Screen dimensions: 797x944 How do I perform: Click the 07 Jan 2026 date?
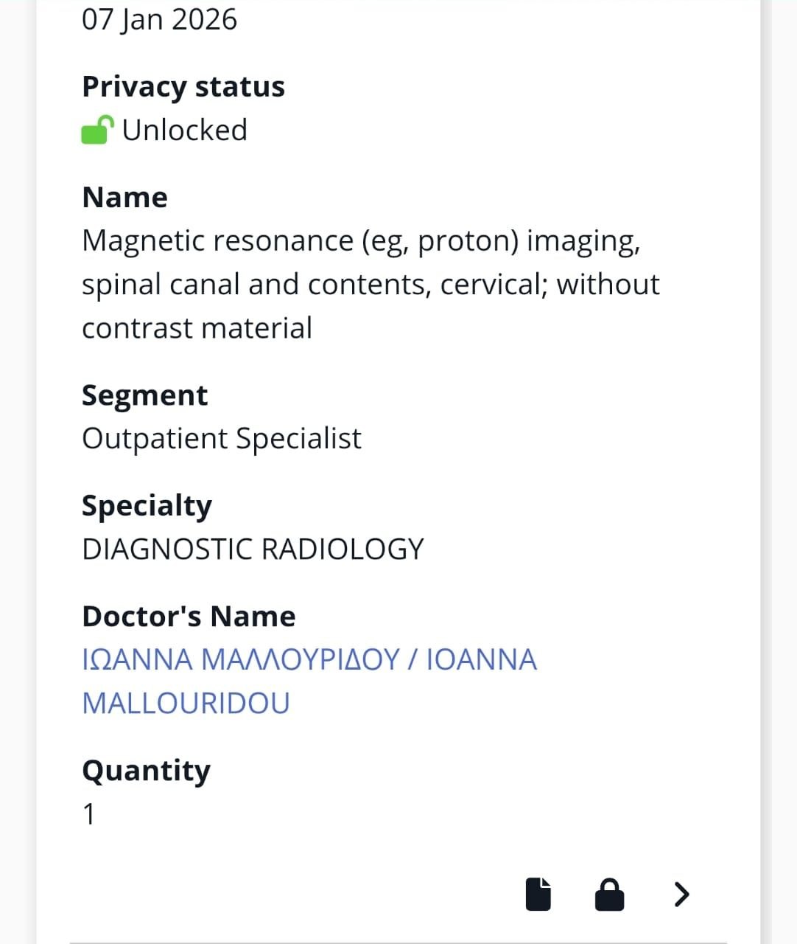(159, 19)
